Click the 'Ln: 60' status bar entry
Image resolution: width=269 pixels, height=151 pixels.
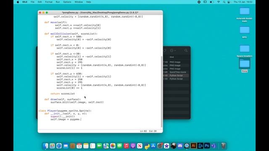click(x=143, y=131)
